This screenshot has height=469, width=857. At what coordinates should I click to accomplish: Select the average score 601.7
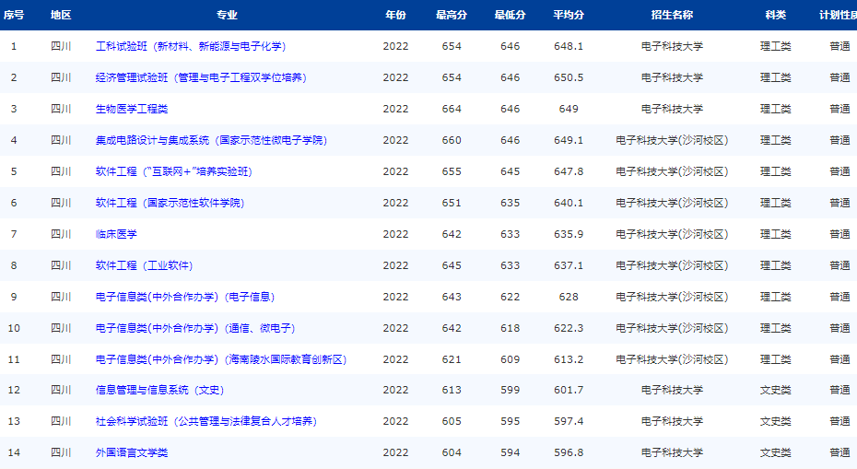click(x=569, y=391)
